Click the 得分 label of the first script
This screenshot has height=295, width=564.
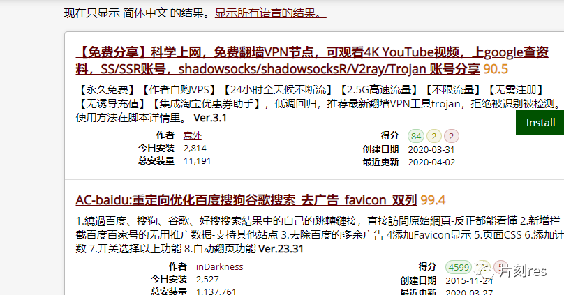point(389,135)
